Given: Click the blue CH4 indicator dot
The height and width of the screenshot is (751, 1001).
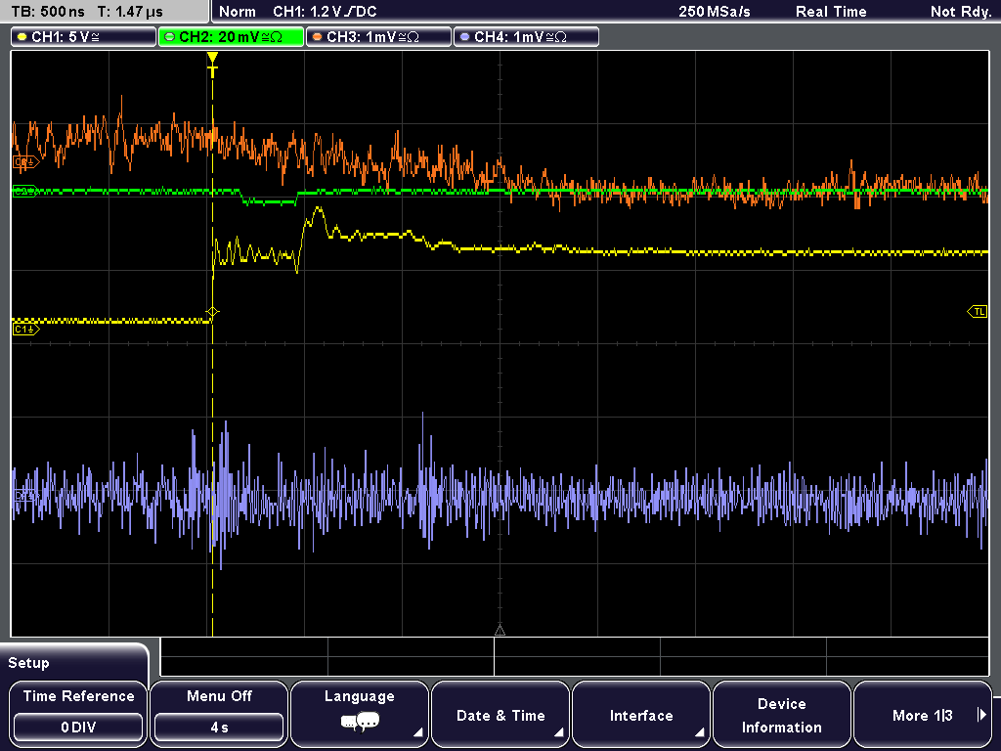Looking at the screenshot, I should tap(464, 37).
